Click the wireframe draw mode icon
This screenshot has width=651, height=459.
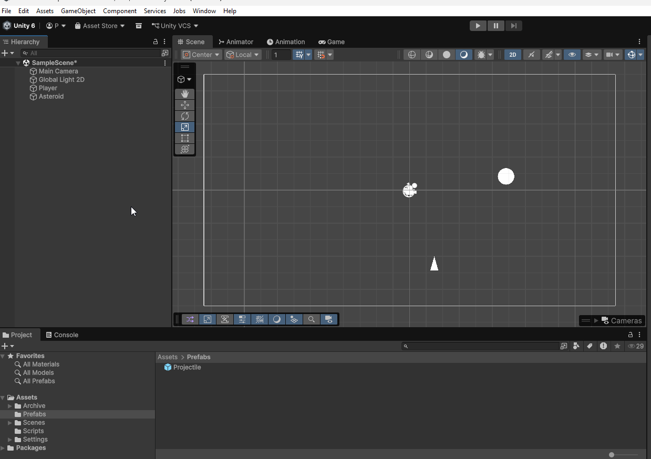(412, 55)
